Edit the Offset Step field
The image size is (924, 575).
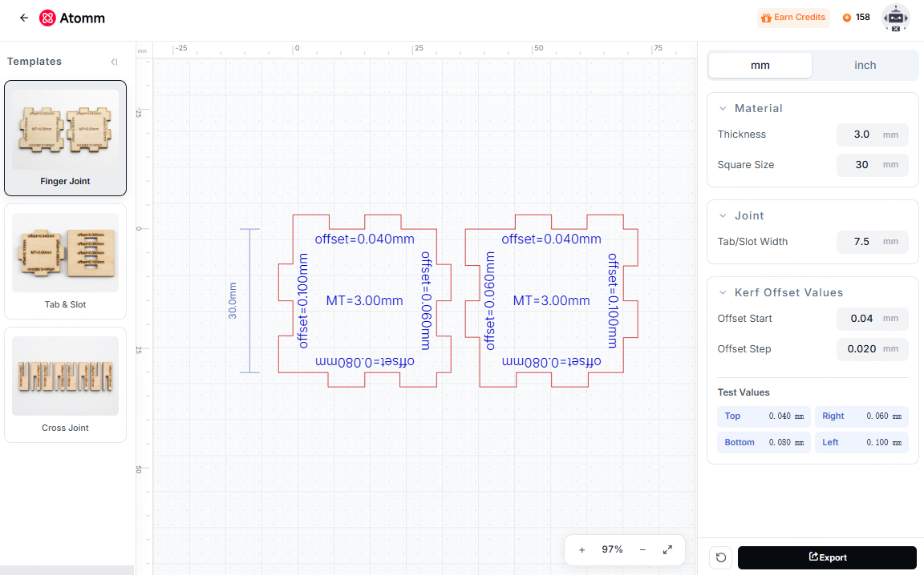tap(872, 349)
